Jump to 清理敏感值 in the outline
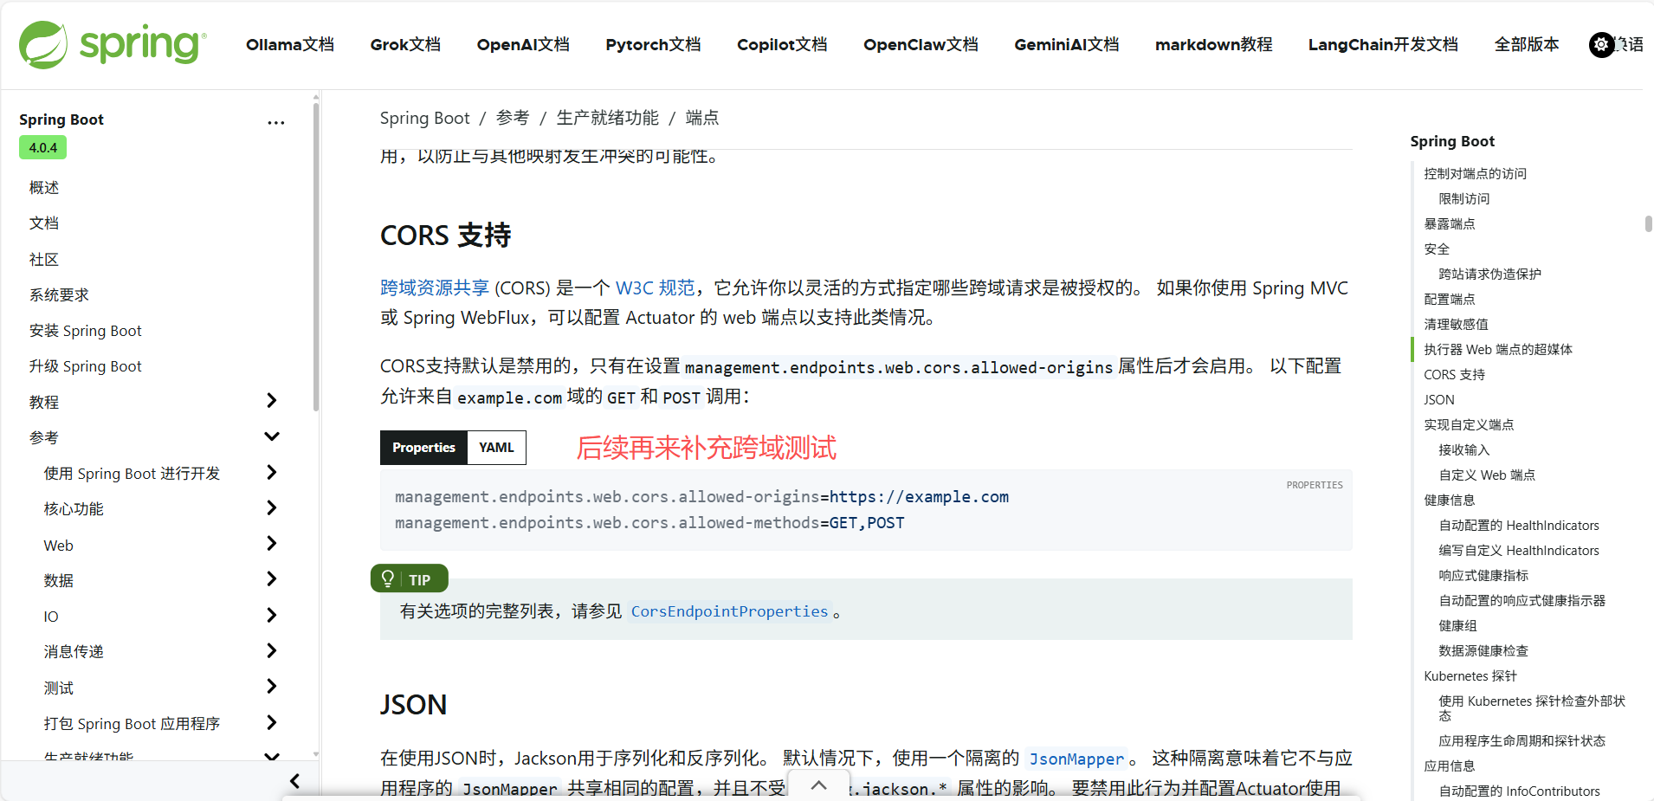Image resolution: width=1654 pixels, height=801 pixels. 1457,325
